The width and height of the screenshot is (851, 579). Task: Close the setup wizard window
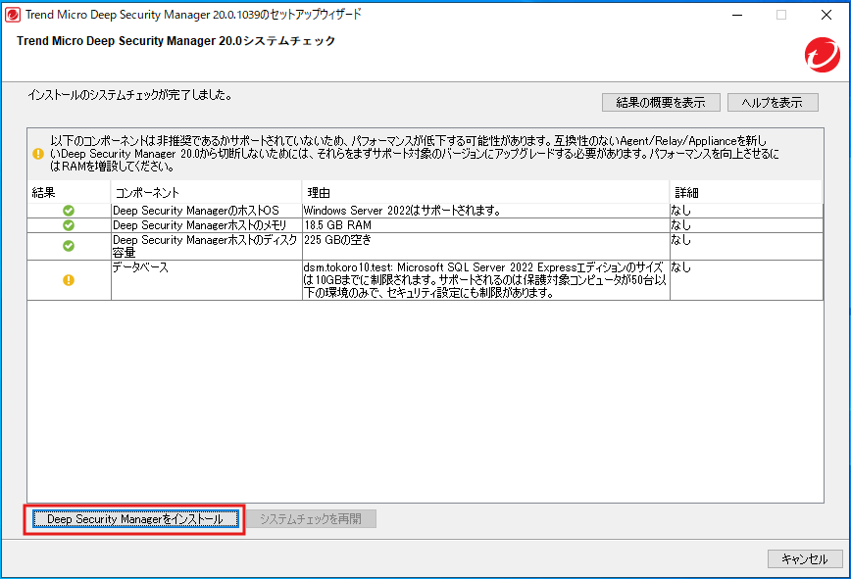[826, 15]
